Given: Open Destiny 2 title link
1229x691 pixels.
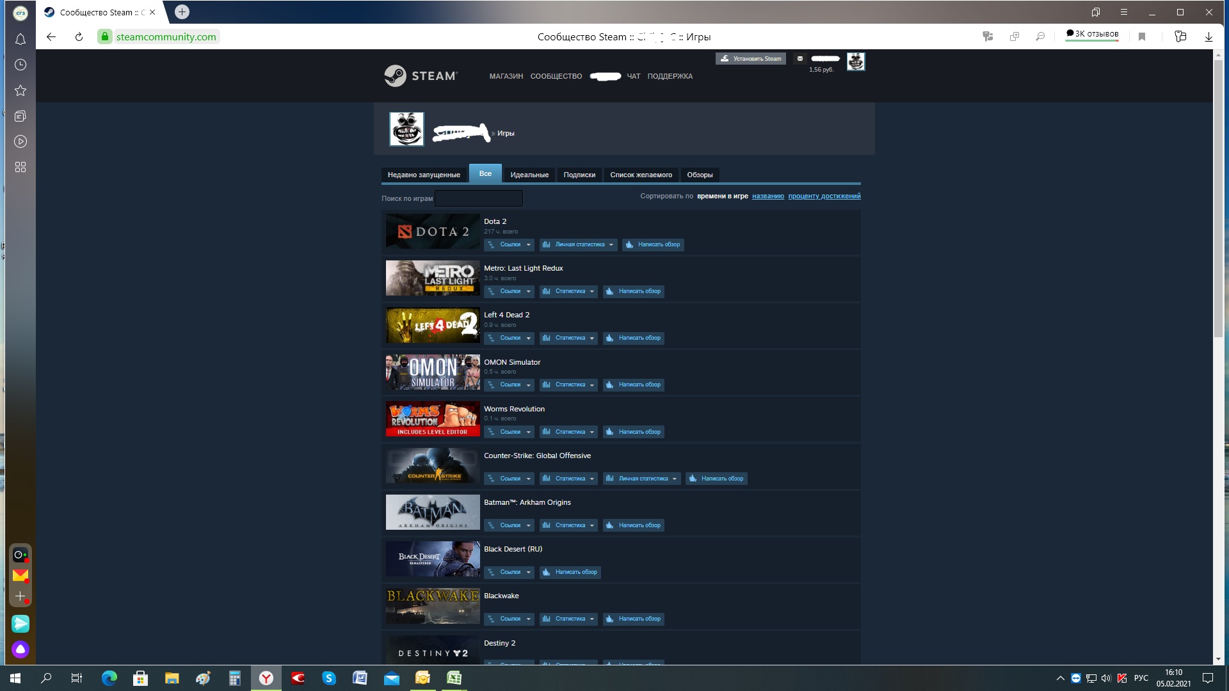Looking at the screenshot, I should (499, 643).
